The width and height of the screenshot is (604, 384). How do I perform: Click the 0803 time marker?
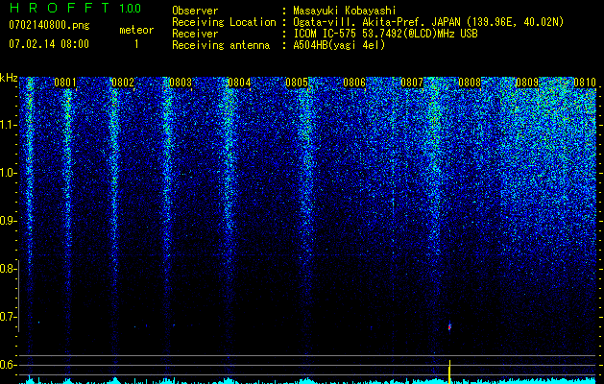pos(181,83)
